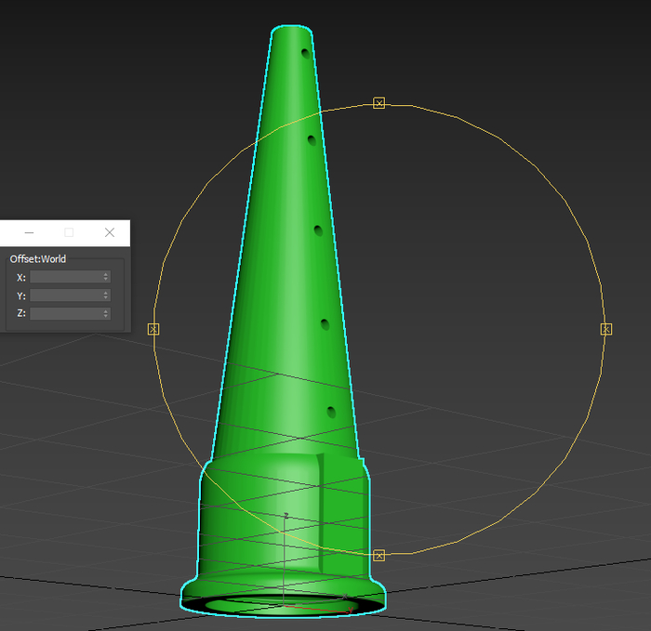This screenshot has width=651, height=631.
Task: Select the bottom handle of yellow circle
Action: click(379, 556)
